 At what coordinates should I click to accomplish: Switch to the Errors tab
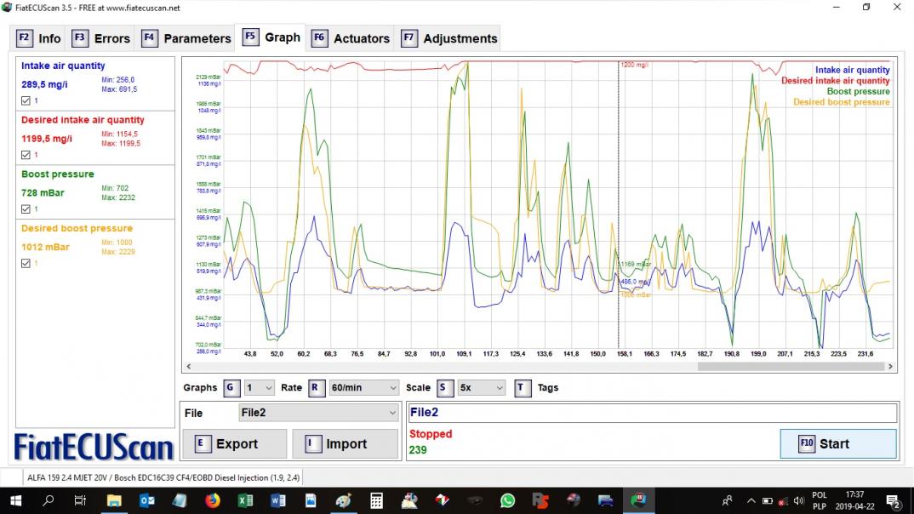[x=101, y=38]
